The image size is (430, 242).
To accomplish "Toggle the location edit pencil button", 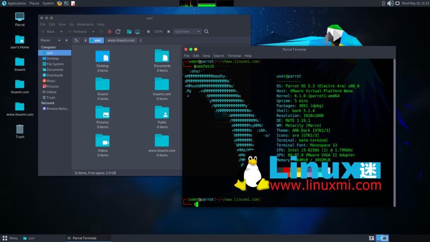I will coord(76,40).
